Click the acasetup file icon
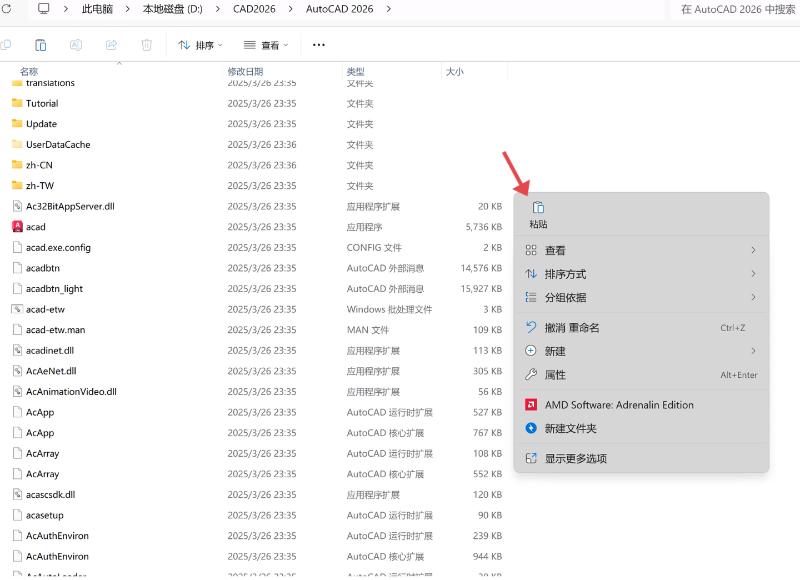The width and height of the screenshot is (800, 580). (x=17, y=514)
